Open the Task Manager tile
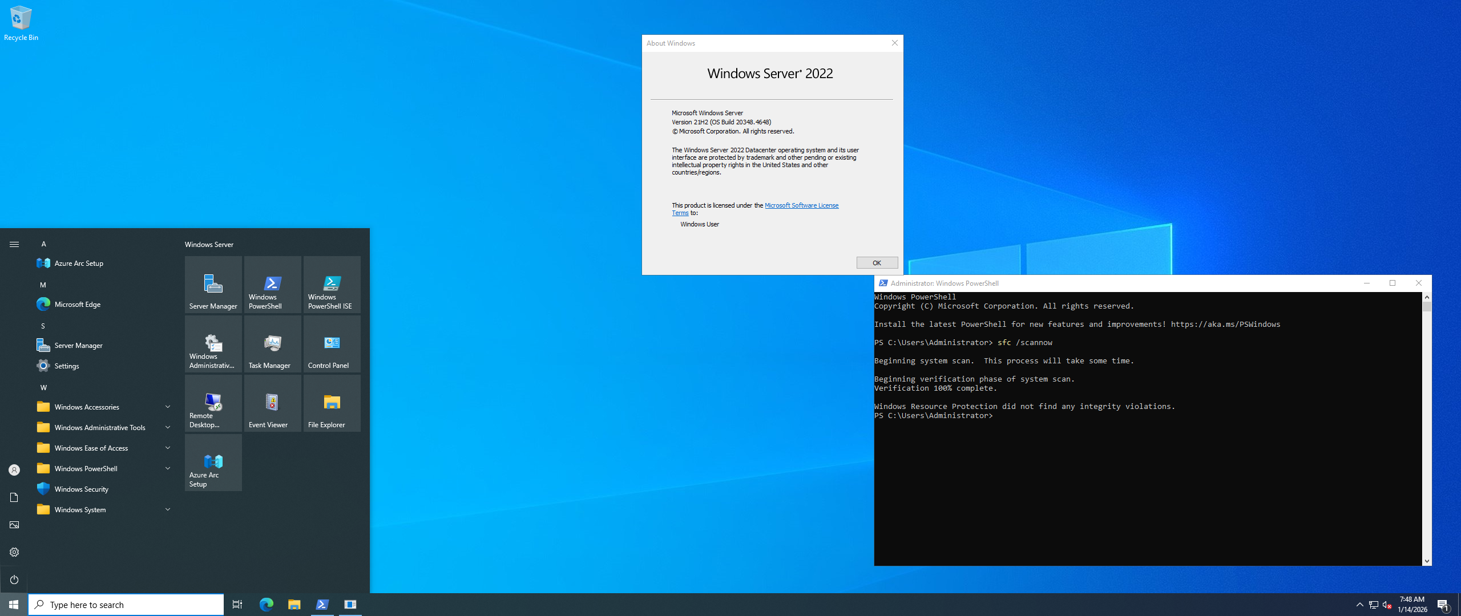The height and width of the screenshot is (616, 1461). 272,344
